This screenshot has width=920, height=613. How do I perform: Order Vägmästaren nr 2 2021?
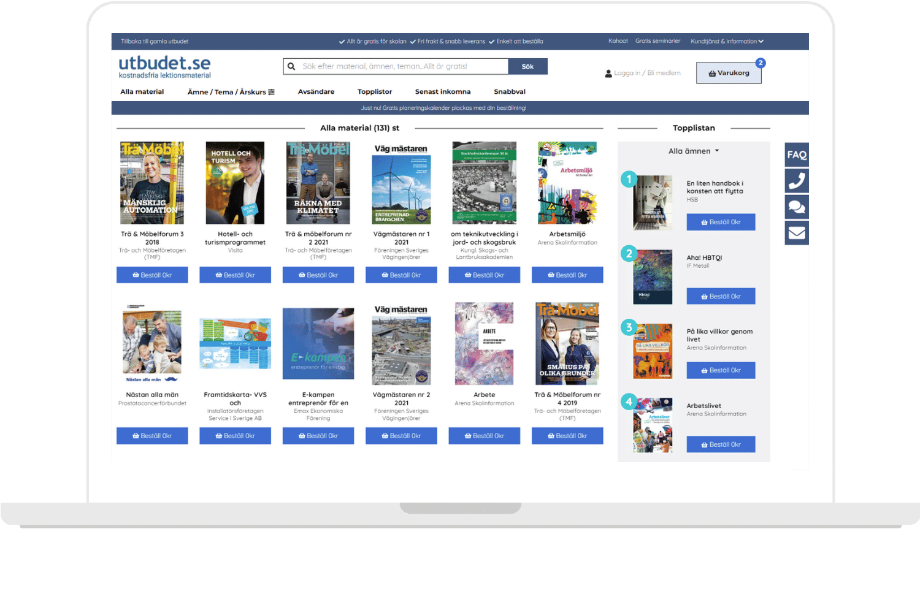(x=401, y=436)
